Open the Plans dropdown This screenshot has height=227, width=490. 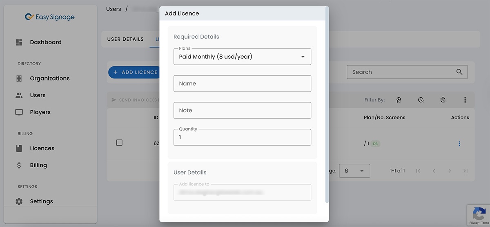pyautogui.click(x=242, y=57)
